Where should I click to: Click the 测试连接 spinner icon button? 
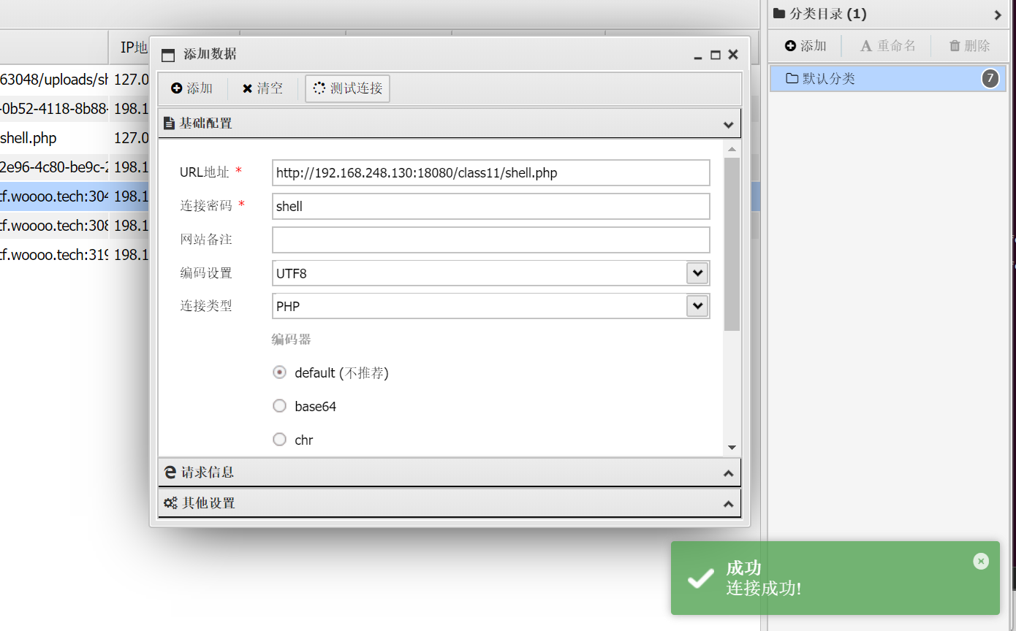(319, 88)
